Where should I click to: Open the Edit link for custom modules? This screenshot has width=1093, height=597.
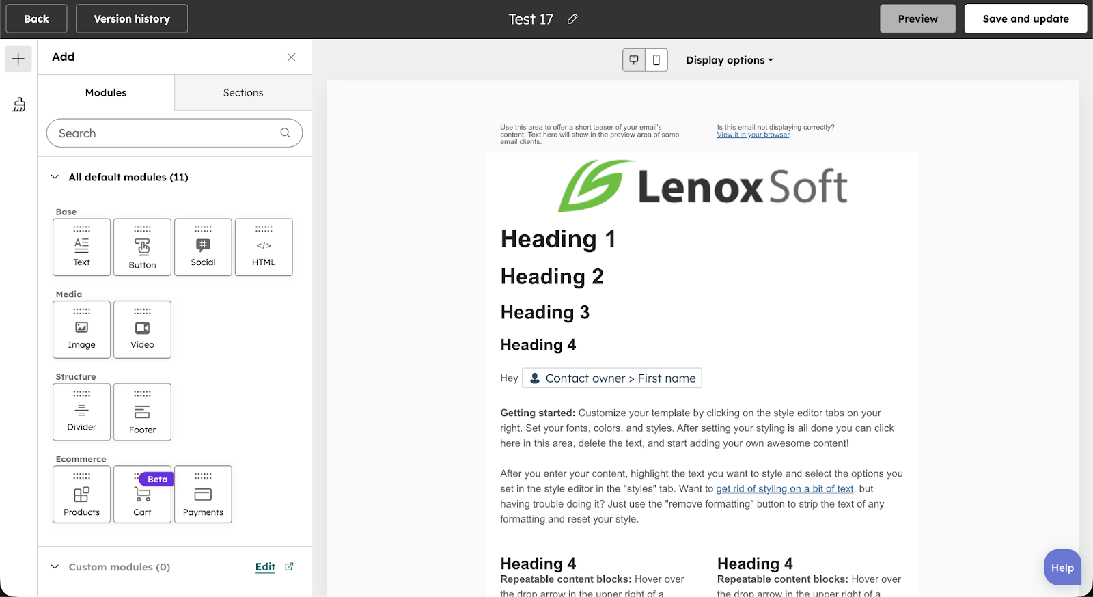(x=265, y=567)
